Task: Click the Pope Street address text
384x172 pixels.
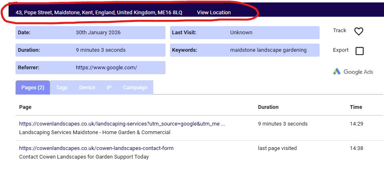Action: pyautogui.click(x=99, y=13)
